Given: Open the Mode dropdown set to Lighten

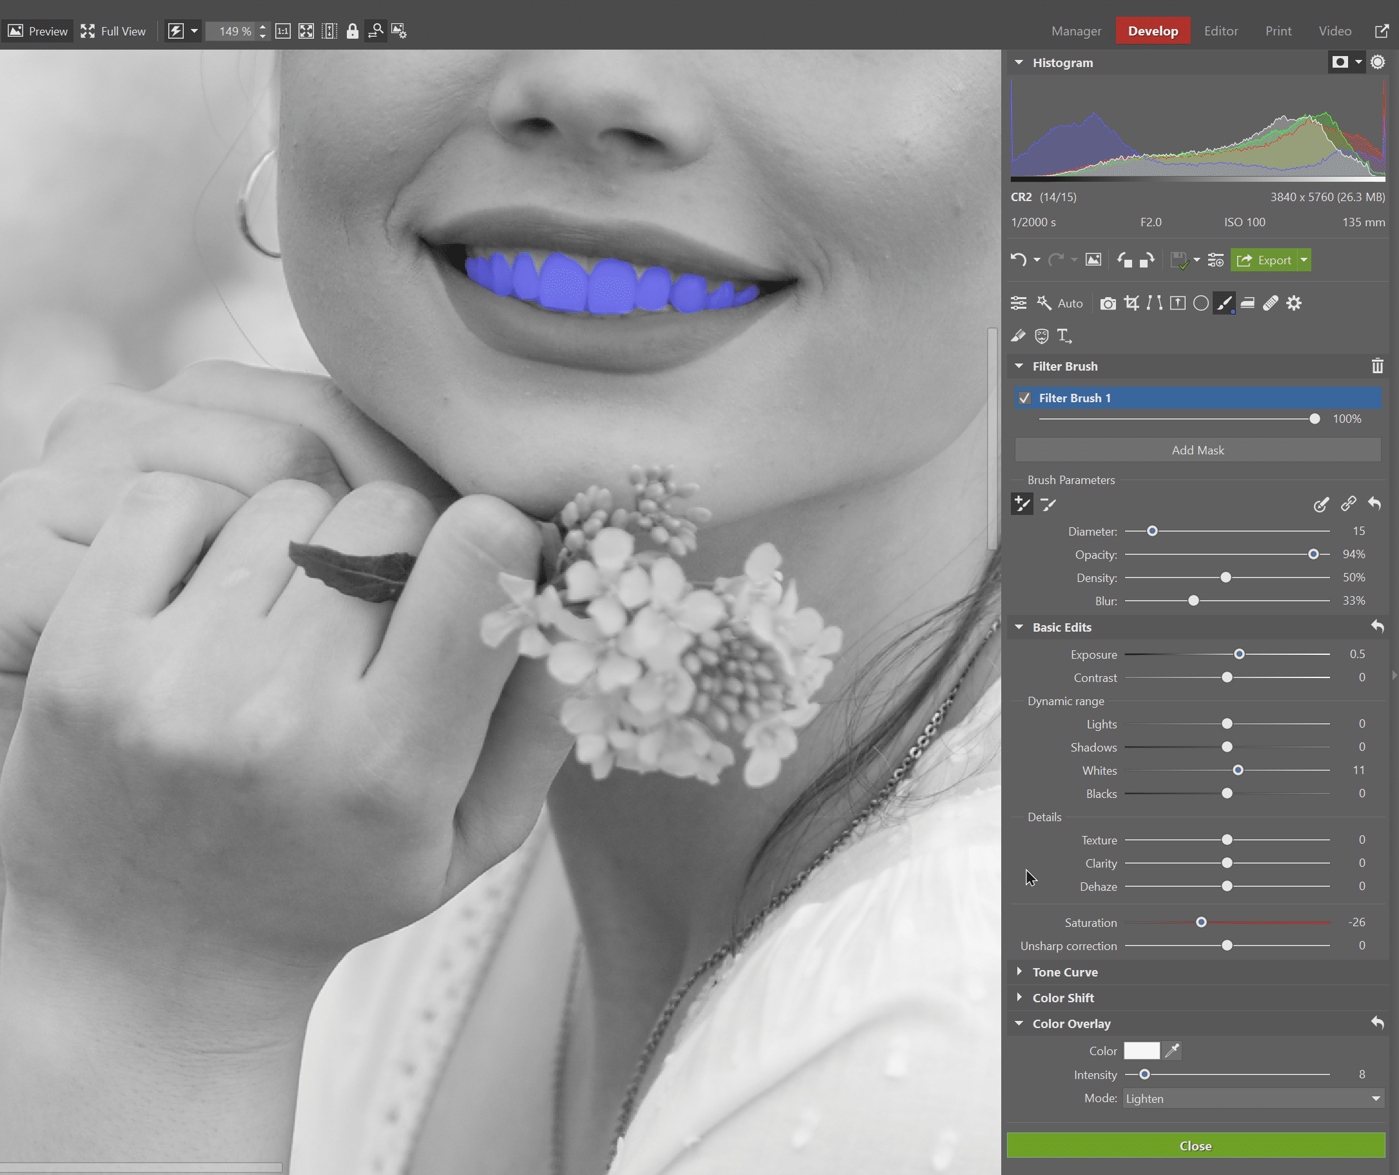Looking at the screenshot, I should 1253,1098.
